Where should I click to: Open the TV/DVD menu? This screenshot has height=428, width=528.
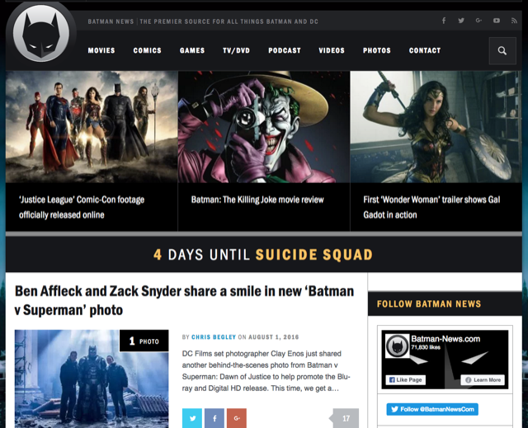point(237,50)
